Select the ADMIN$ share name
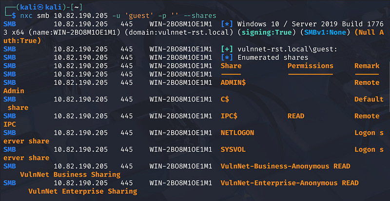Viewport: 390px width, 201px height. coord(233,82)
